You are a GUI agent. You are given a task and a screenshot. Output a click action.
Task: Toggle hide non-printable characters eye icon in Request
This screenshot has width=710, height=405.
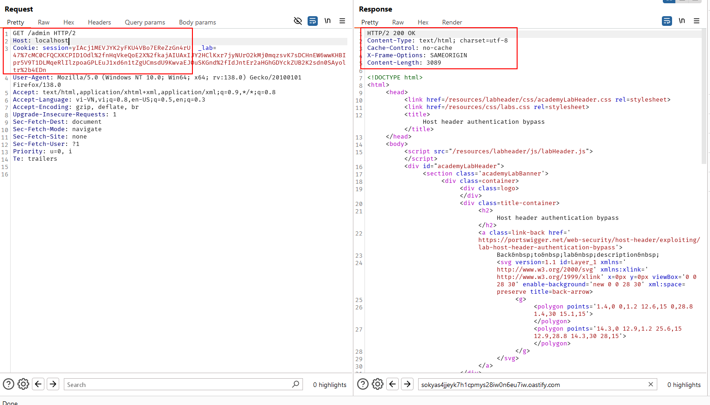pyautogui.click(x=298, y=21)
